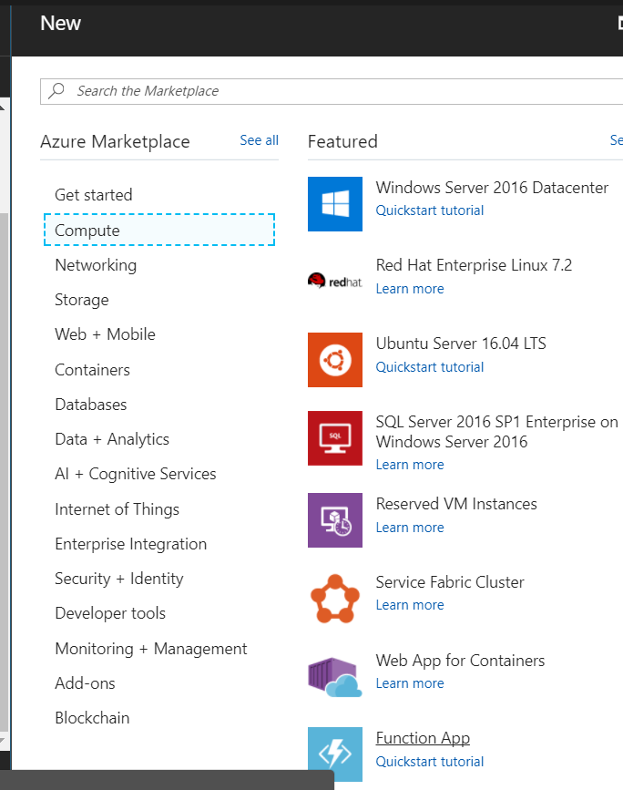Click the Function App title link

423,739
